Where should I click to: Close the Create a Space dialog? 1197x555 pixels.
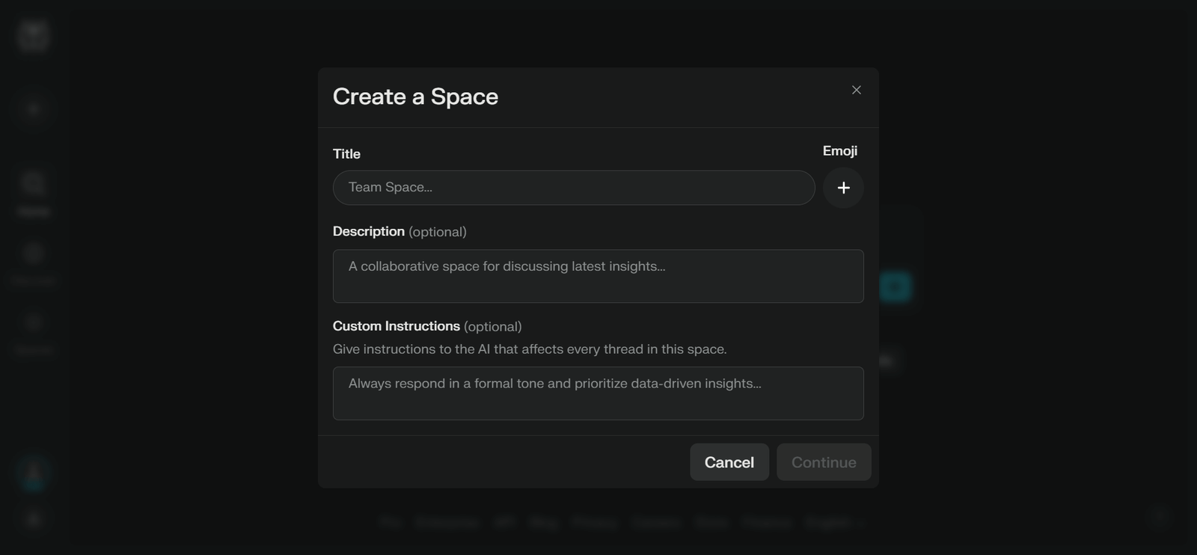(857, 90)
